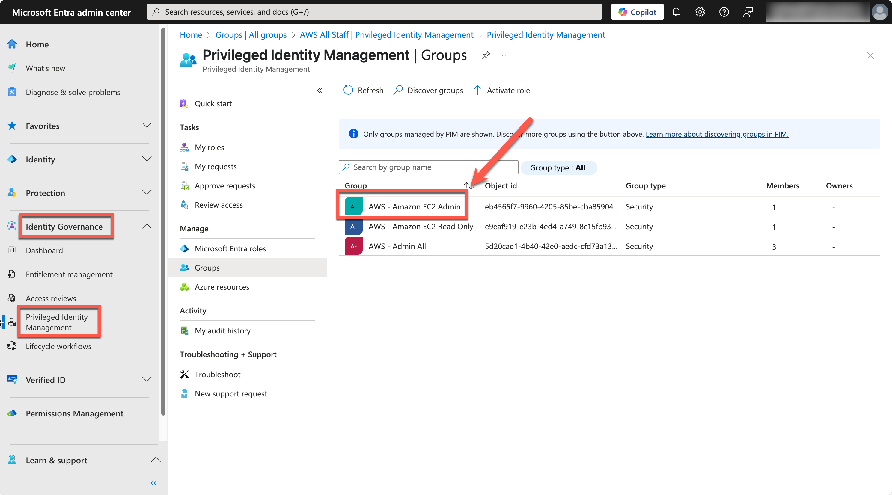Open My audit history under Activity
Image resolution: width=892 pixels, height=495 pixels.
[223, 330]
